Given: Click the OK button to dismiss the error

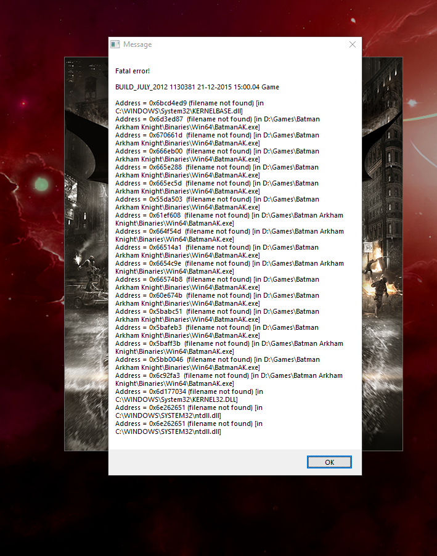Looking at the screenshot, I should pyautogui.click(x=329, y=462).
